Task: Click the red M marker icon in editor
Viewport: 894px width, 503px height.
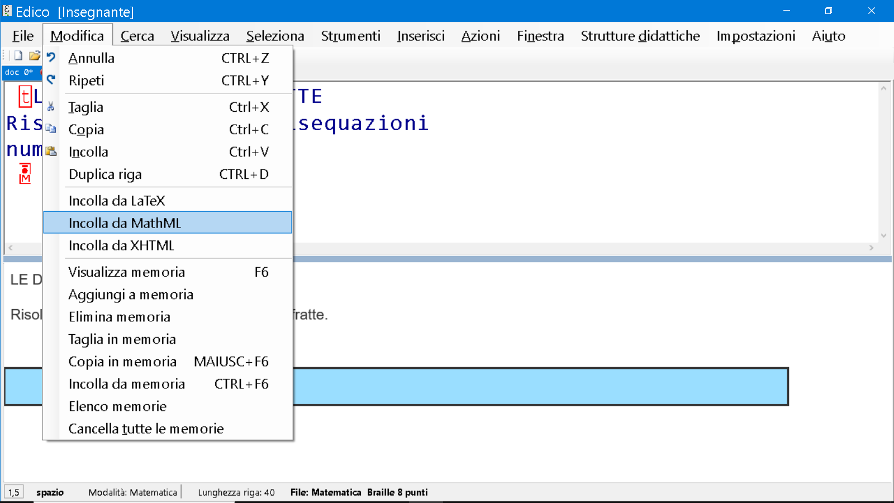Action: [25, 174]
